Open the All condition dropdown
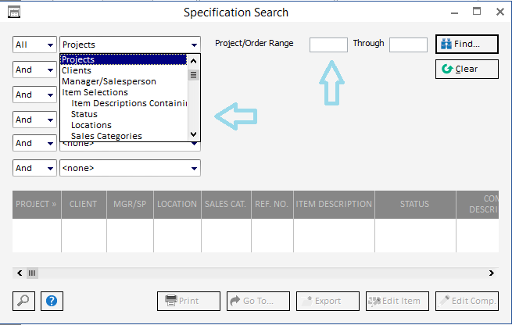 click(34, 45)
